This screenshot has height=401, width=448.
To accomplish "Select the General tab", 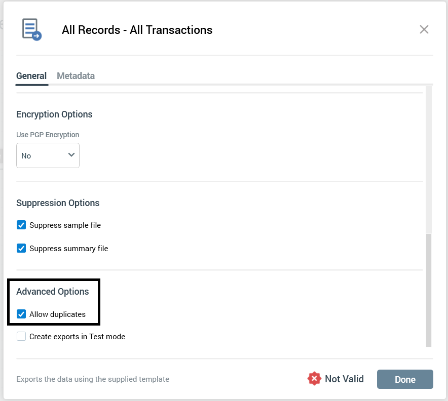I will click(31, 76).
